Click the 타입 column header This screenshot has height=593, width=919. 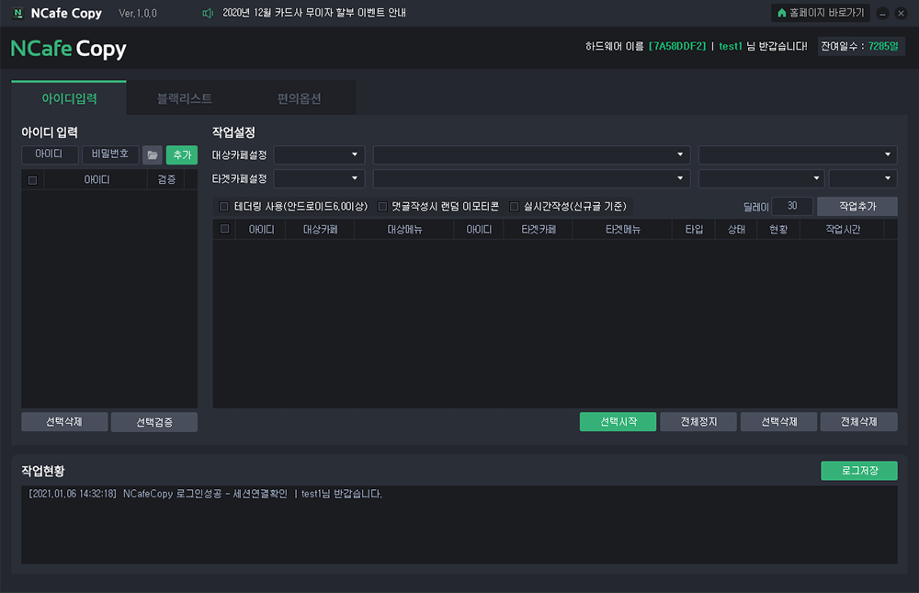point(694,229)
